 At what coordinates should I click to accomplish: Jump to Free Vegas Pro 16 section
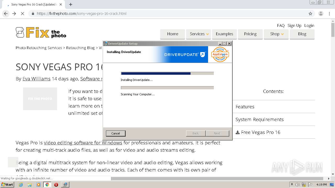point(261,132)
